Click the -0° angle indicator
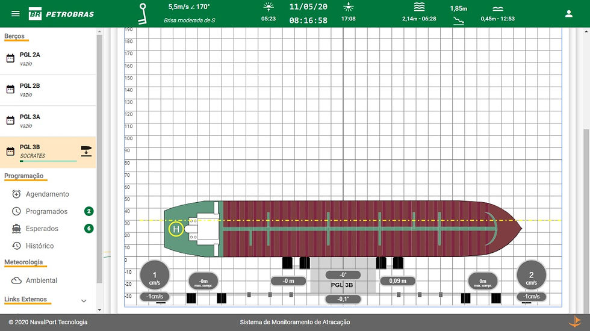 [343, 275]
